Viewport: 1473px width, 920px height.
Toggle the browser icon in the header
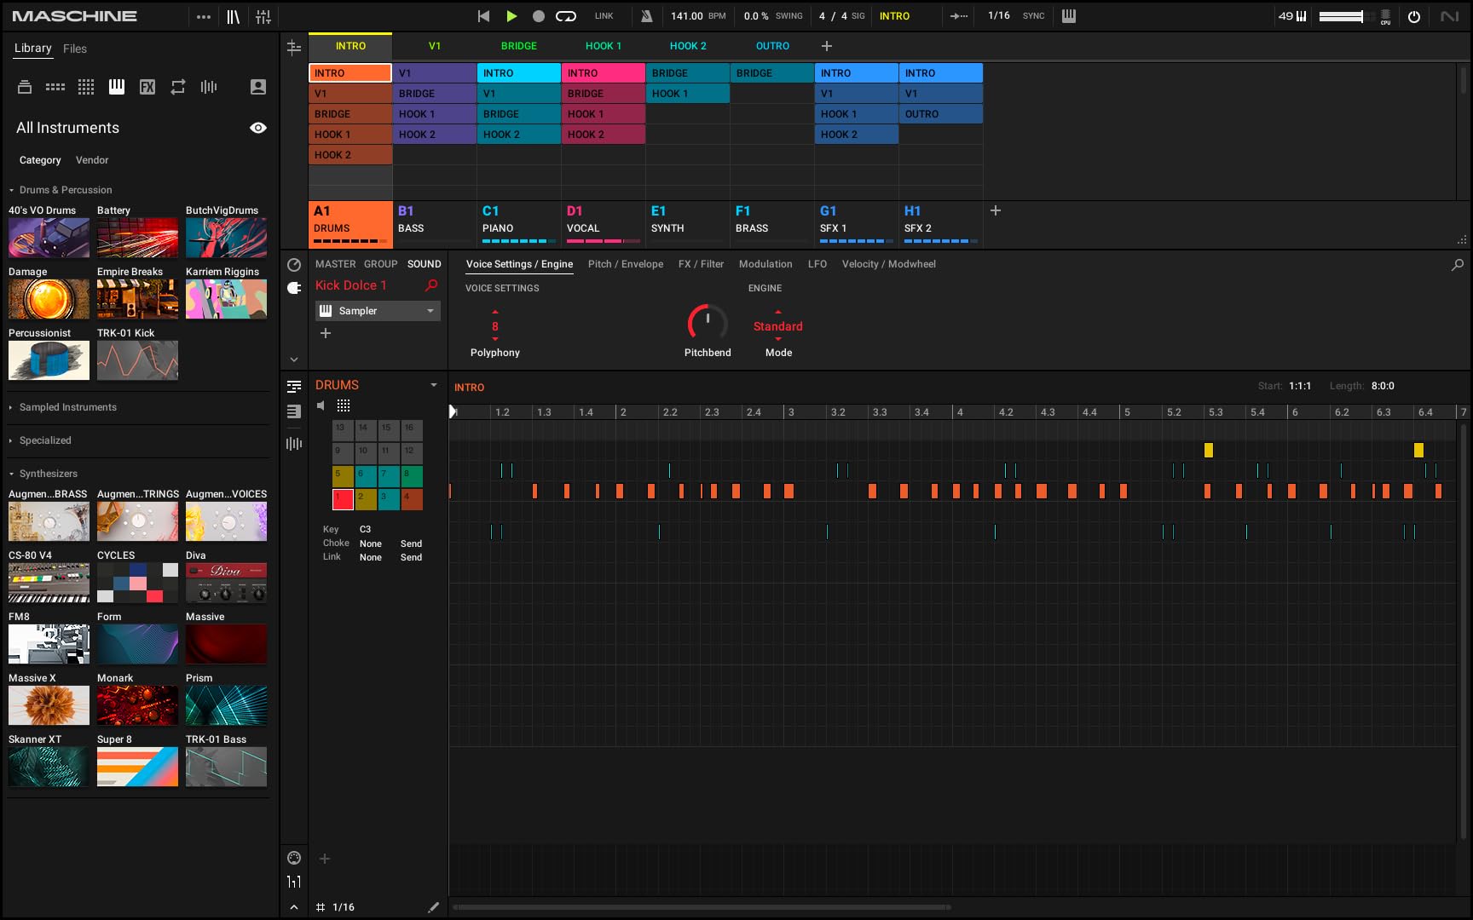[x=232, y=15]
